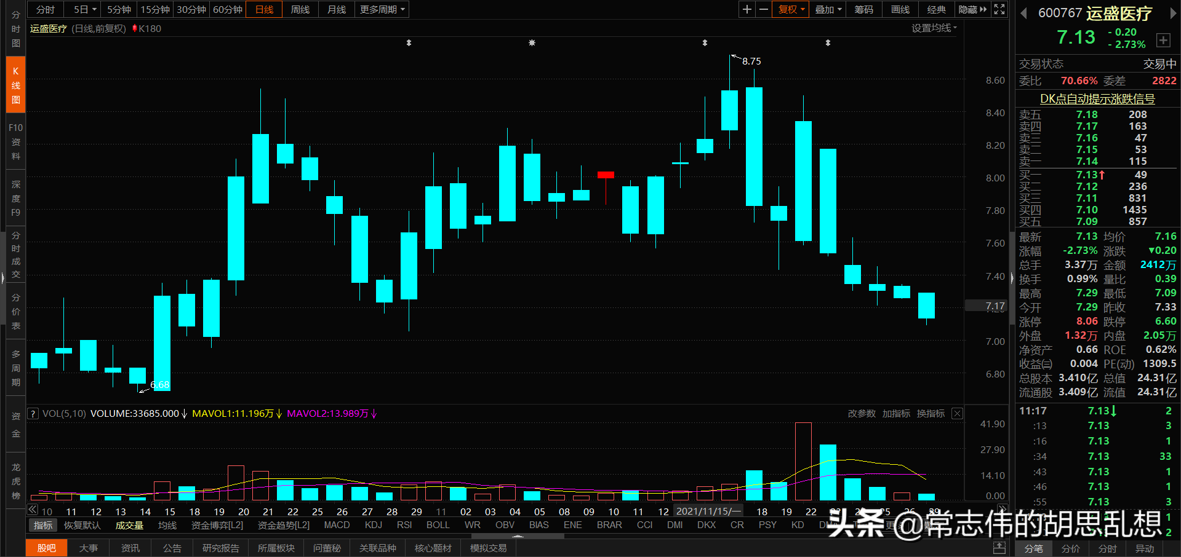Screen dimensions: 1181x557
Task: Click the chart zoom-out minus icon
Action: (763, 9)
